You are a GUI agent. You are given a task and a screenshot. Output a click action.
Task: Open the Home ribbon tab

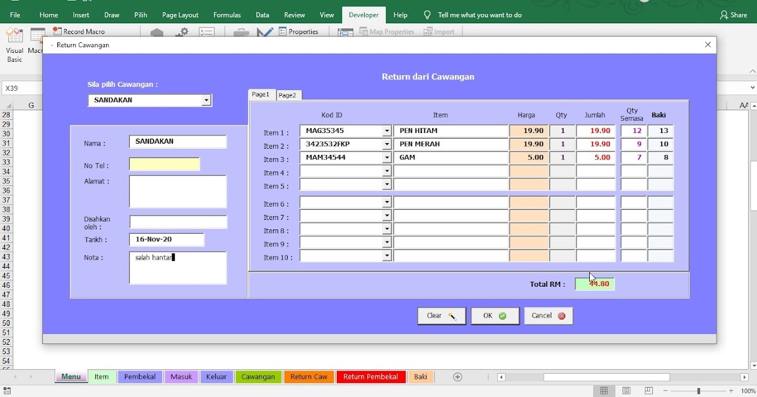(x=49, y=14)
